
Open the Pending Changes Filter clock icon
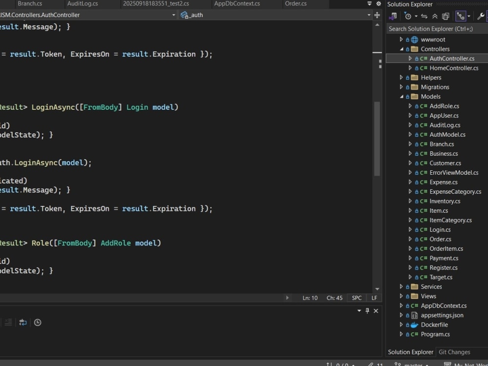(x=407, y=16)
